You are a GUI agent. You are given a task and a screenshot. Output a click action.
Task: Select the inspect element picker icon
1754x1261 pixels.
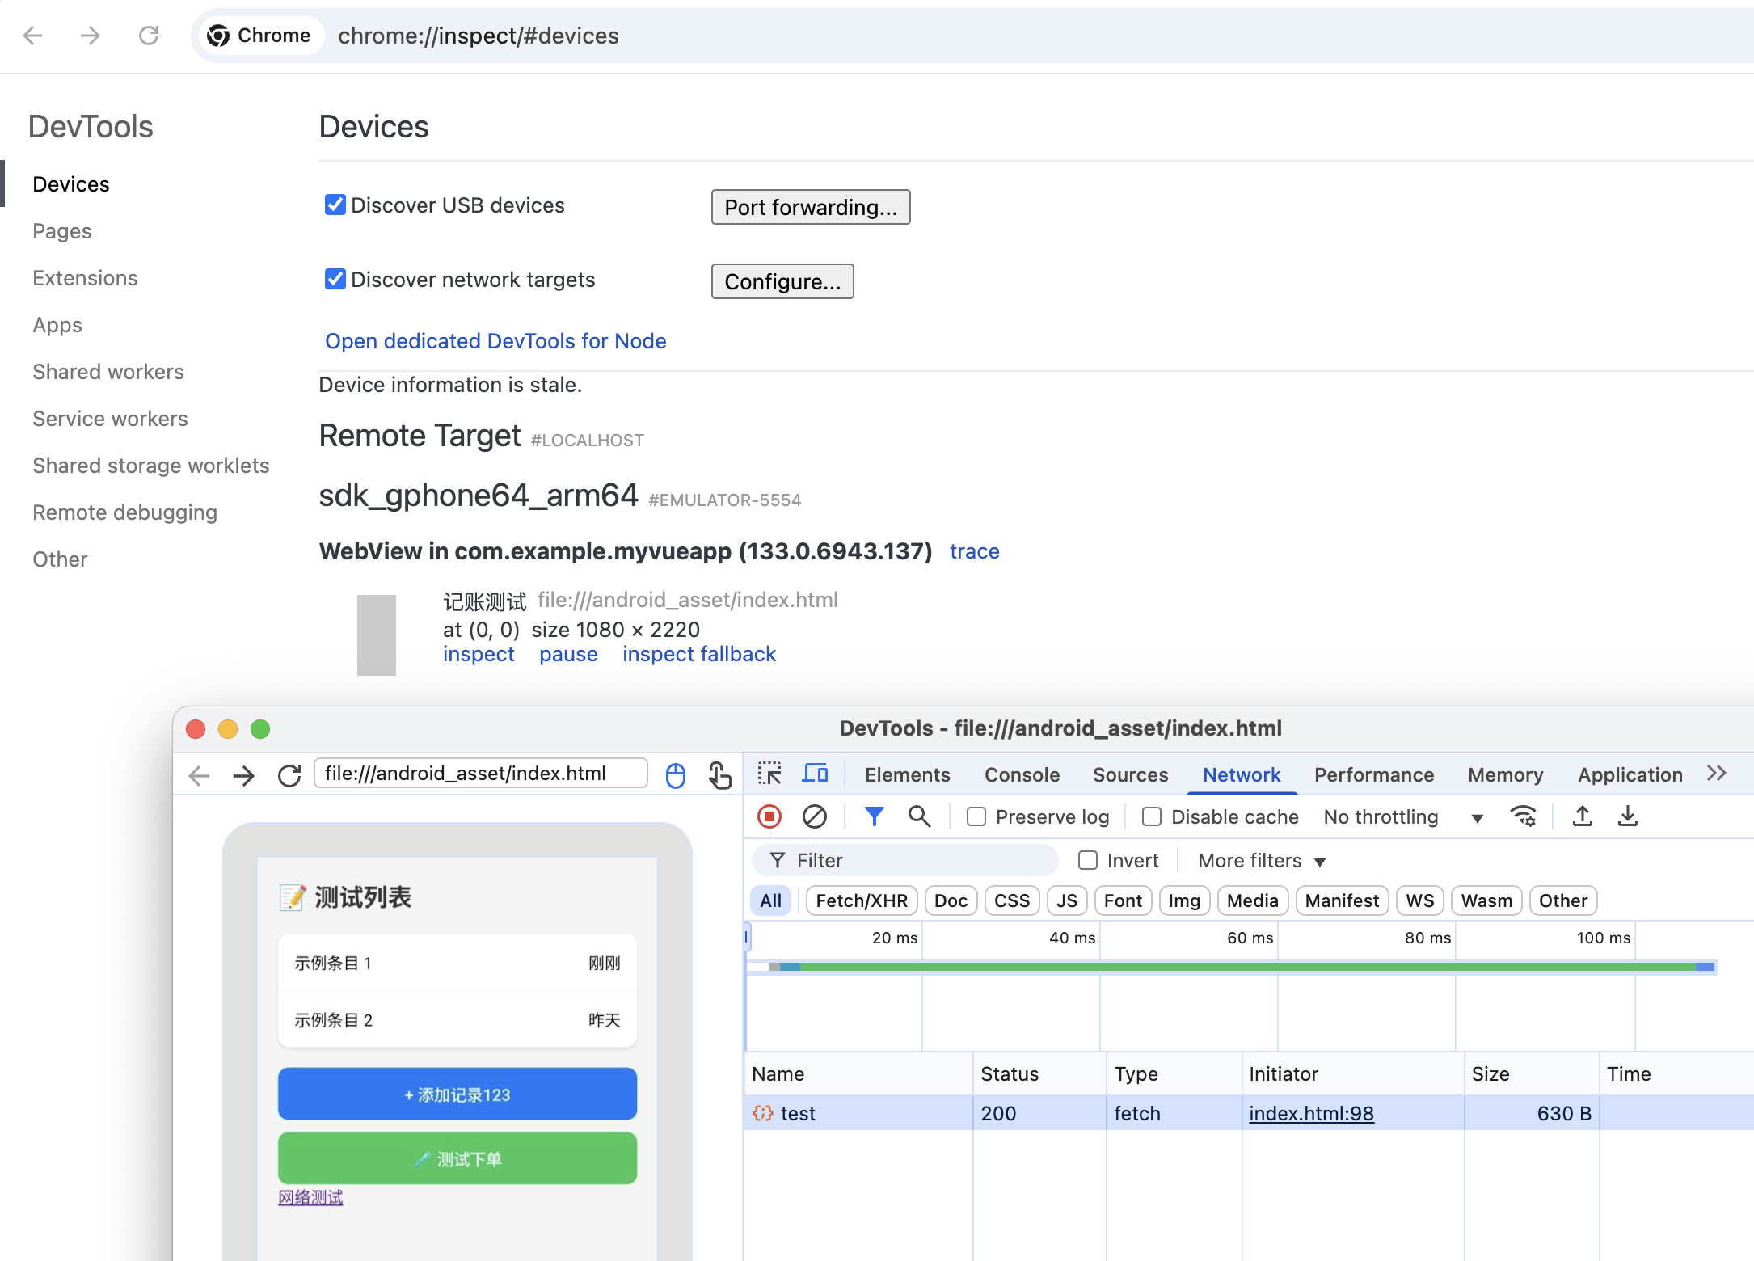coord(769,774)
